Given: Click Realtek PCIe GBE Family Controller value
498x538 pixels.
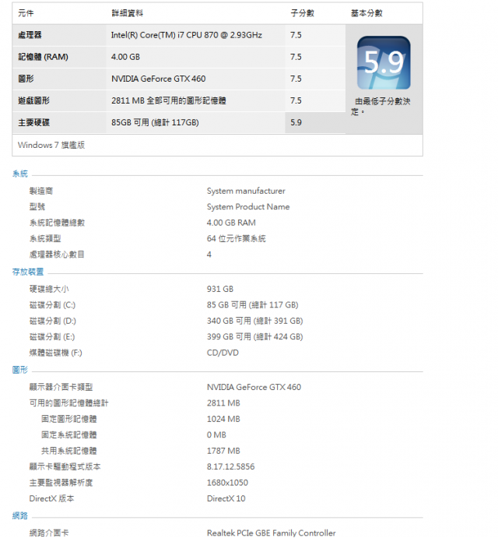Looking at the screenshot, I should (272, 533).
